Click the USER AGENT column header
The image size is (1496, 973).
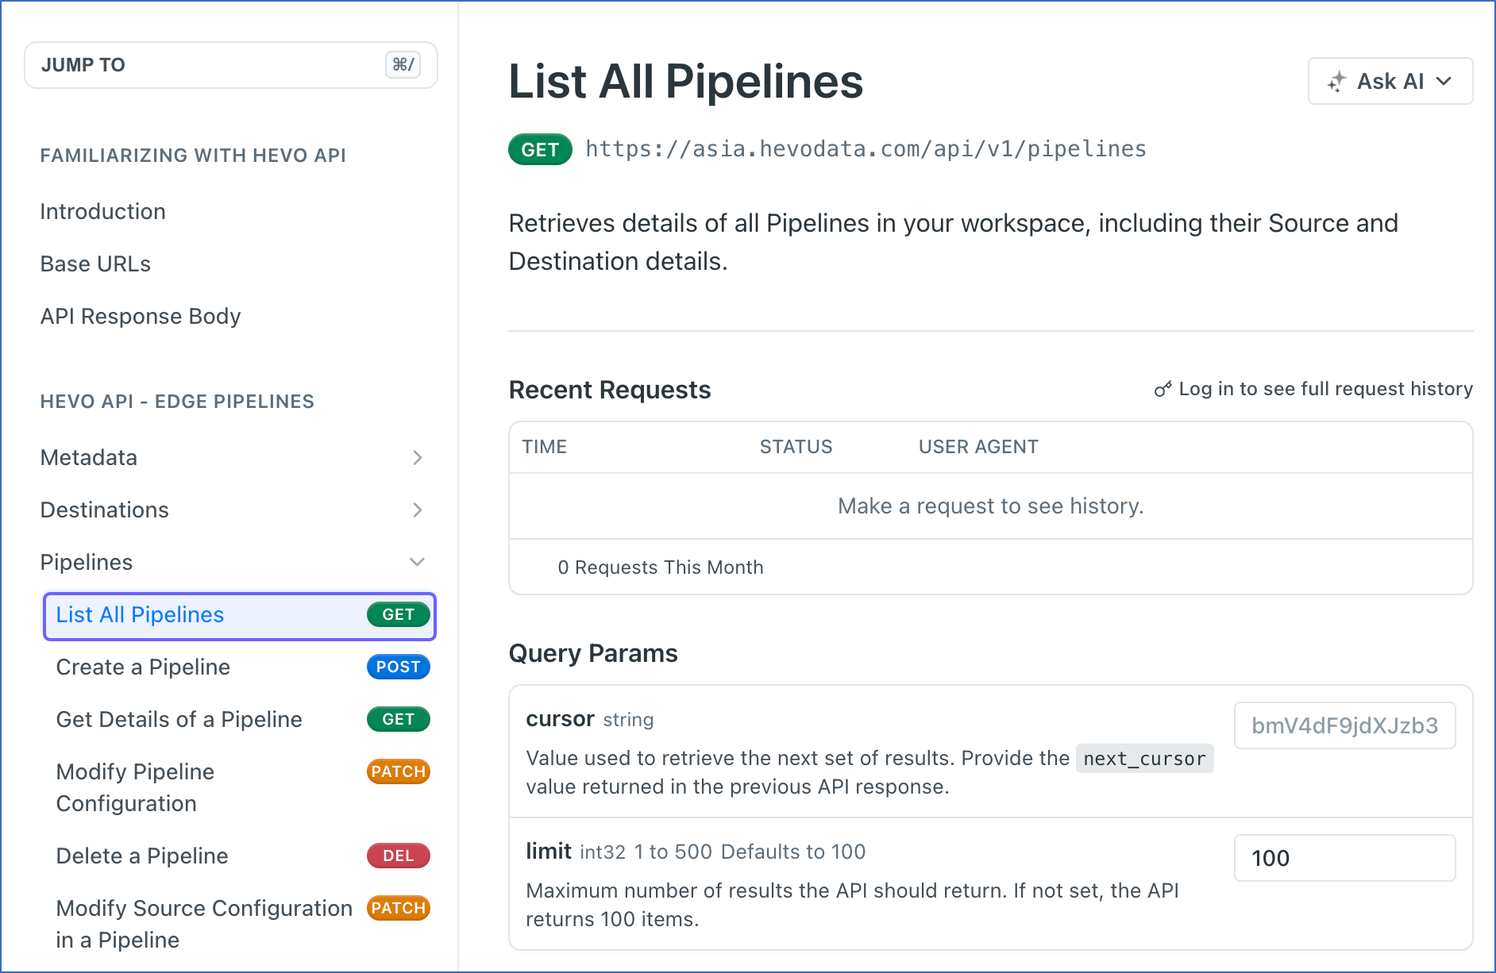tap(978, 447)
